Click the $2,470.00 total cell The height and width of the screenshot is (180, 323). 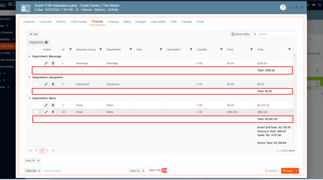pos(263,105)
